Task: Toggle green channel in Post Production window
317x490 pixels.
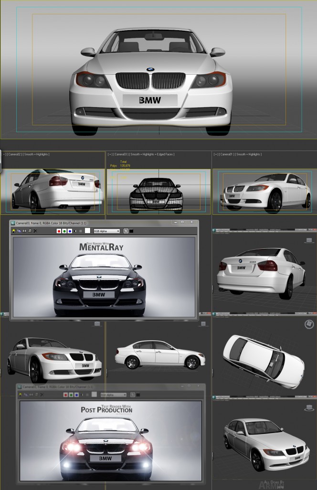Action: pyautogui.click(x=71, y=395)
